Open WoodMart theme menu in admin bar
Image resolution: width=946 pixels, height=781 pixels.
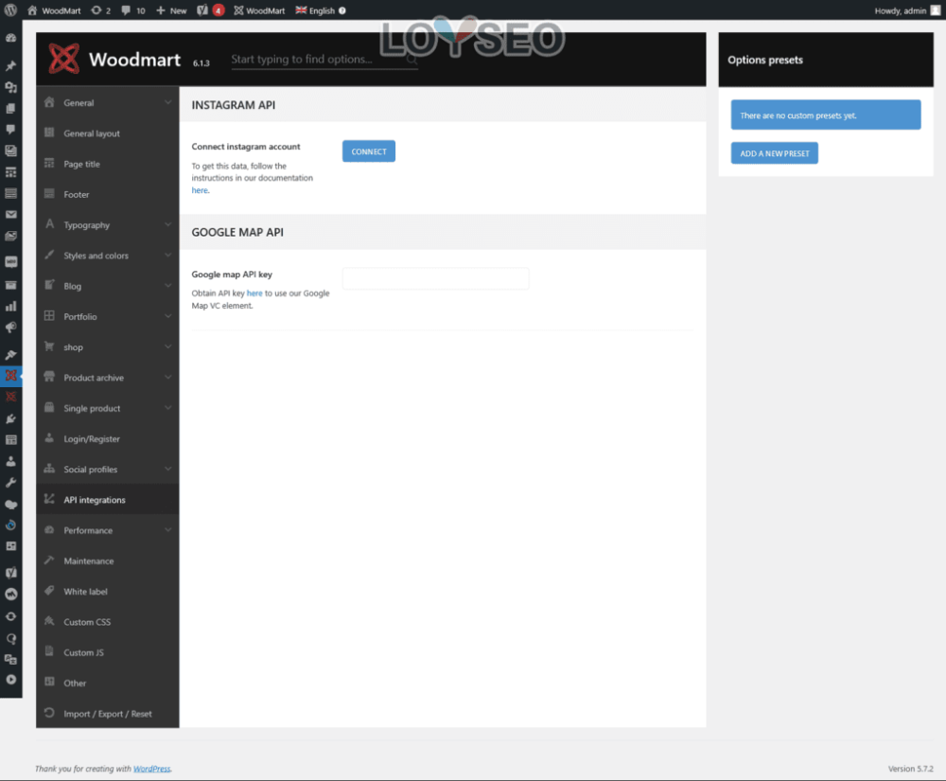point(259,10)
